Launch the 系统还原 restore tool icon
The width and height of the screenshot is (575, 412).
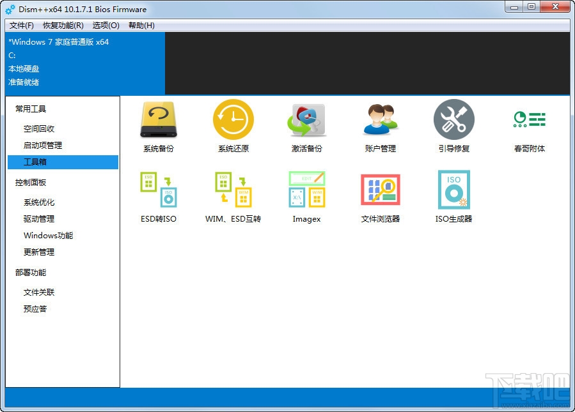(x=233, y=119)
